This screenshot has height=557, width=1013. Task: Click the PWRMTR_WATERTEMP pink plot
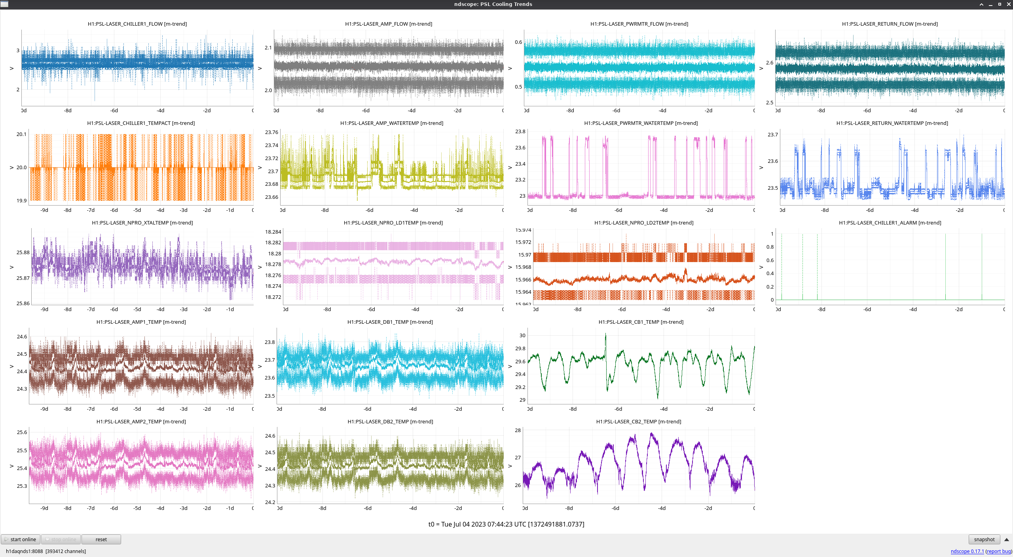point(640,167)
